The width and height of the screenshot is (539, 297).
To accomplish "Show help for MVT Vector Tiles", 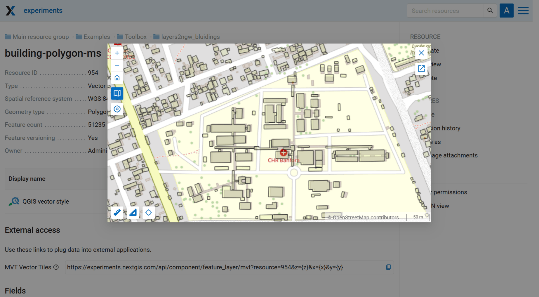I will click(56, 267).
